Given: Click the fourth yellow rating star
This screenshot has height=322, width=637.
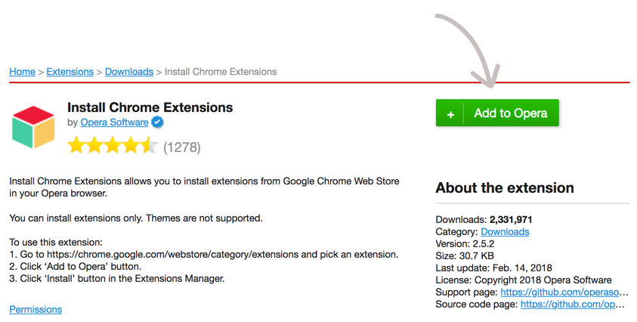Looking at the screenshot, I should click(131, 147).
